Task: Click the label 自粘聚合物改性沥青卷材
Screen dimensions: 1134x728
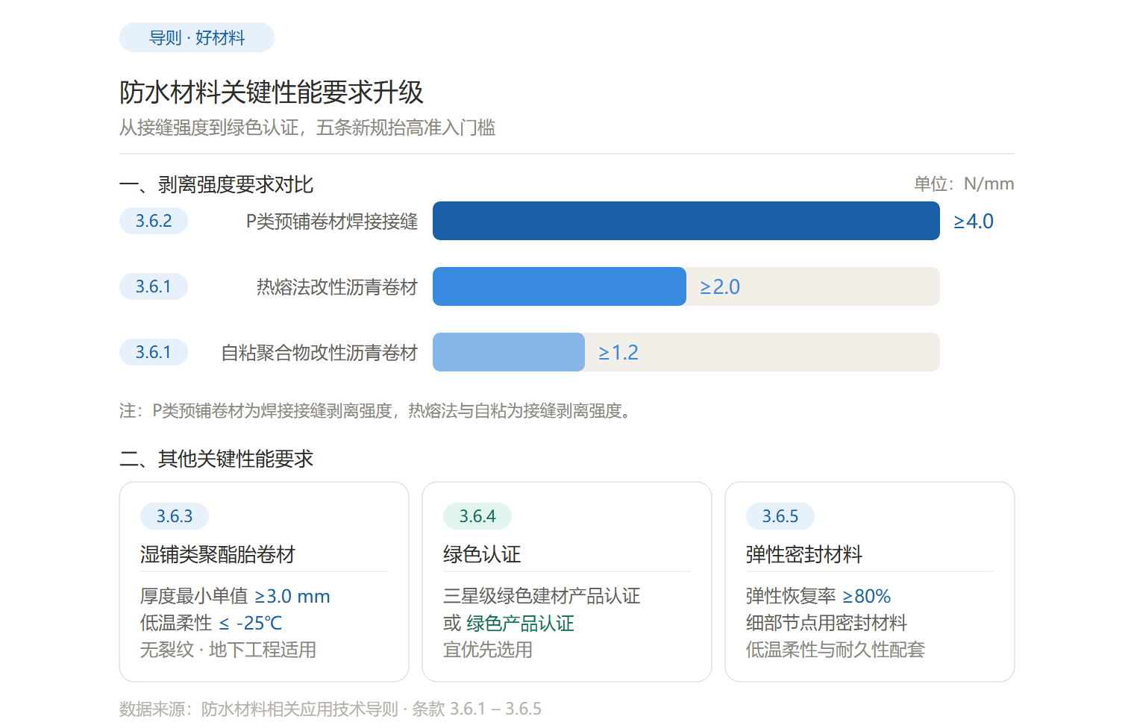Action: [x=319, y=353]
